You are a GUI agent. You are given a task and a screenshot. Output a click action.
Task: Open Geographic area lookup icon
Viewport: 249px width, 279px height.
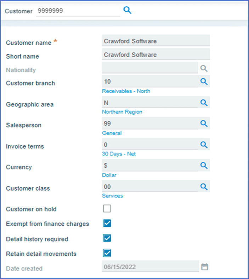tap(204, 102)
